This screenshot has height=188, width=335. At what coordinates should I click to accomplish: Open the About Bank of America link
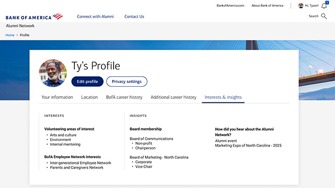coord(267,6)
